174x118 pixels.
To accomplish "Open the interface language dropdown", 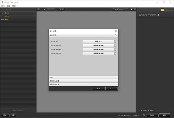I will (x=99, y=41).
